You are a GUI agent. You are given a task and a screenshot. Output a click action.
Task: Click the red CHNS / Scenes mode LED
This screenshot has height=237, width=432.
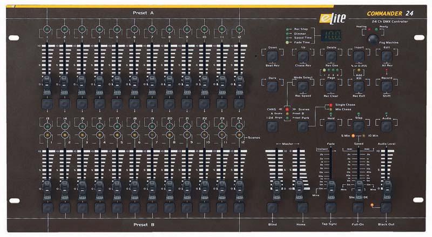287,110
